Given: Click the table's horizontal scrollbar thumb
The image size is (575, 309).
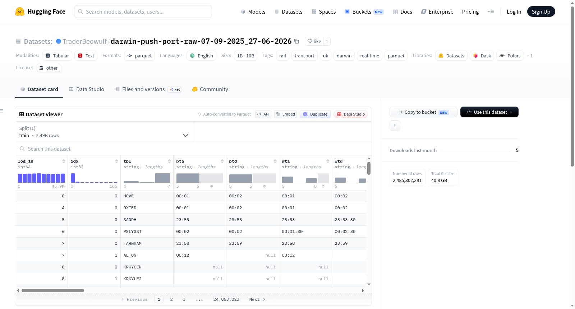Looking at the screenshot, I should [x=53, y=290].
